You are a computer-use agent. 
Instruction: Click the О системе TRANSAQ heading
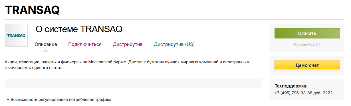[79, 29]
